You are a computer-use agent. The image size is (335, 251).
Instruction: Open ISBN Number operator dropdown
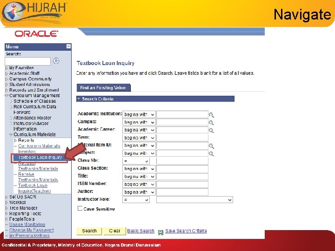[x=139, y=184]
